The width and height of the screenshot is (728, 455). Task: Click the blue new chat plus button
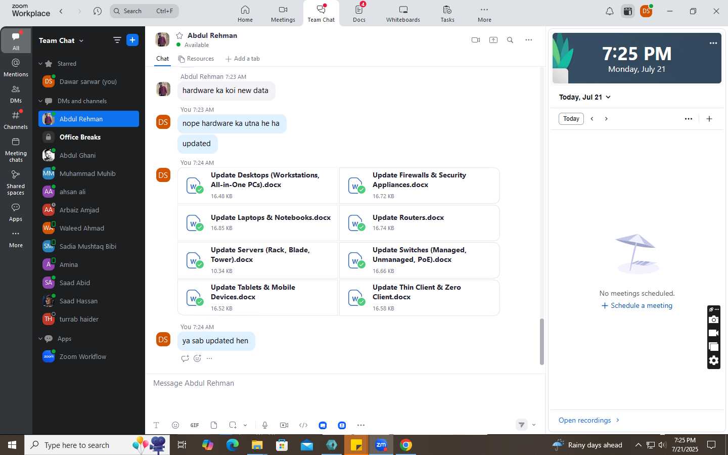pos(132,40)
